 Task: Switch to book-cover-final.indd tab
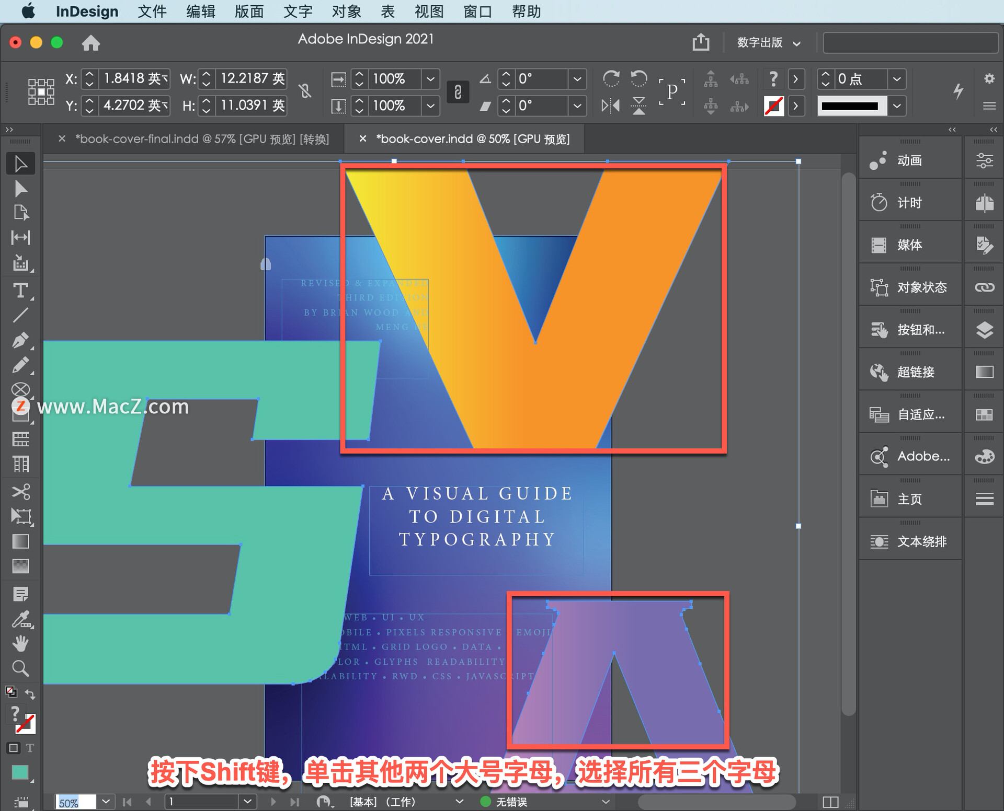click(x=201, y=139)
